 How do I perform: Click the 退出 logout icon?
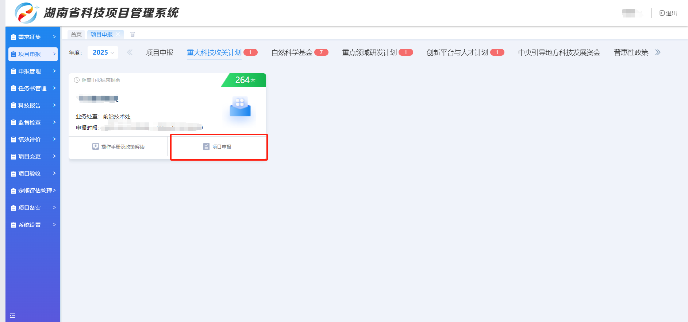click(662, 13)
